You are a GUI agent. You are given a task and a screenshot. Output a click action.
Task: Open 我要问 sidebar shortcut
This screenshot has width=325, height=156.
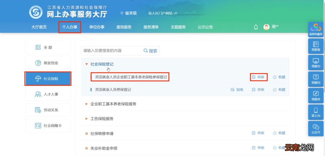point(316,79)
